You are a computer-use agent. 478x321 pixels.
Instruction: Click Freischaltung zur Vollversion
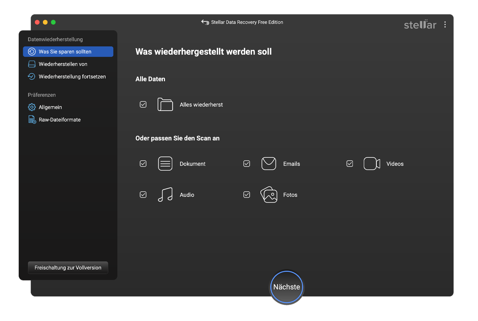coord(68,268)
